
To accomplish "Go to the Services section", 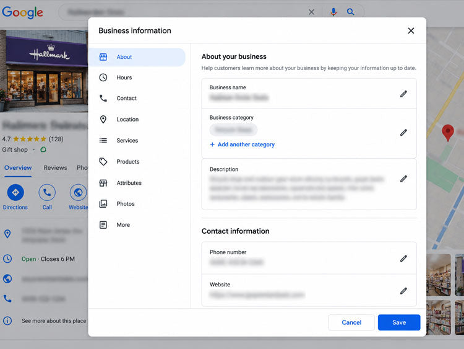I will (137, 140).
